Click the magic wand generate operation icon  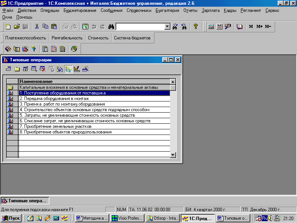tap(85, 69)
